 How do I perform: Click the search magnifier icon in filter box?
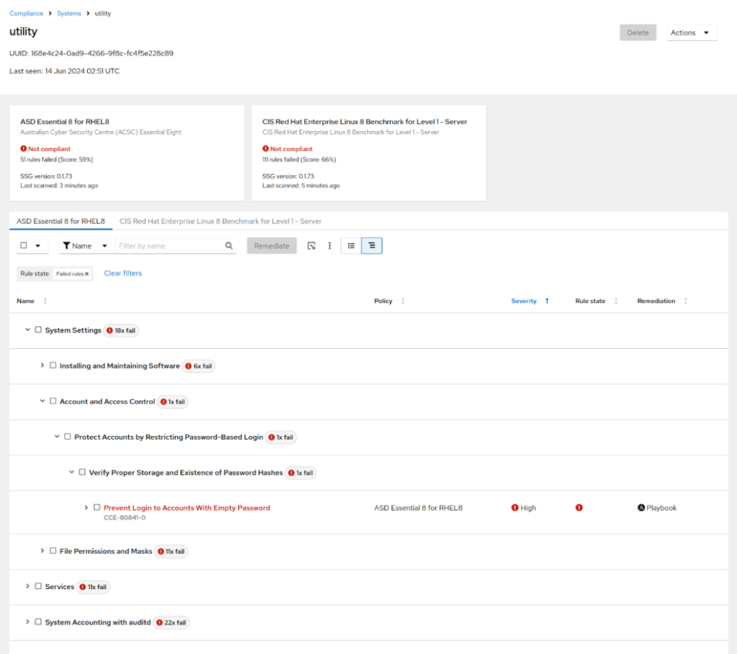coord(229,246)
